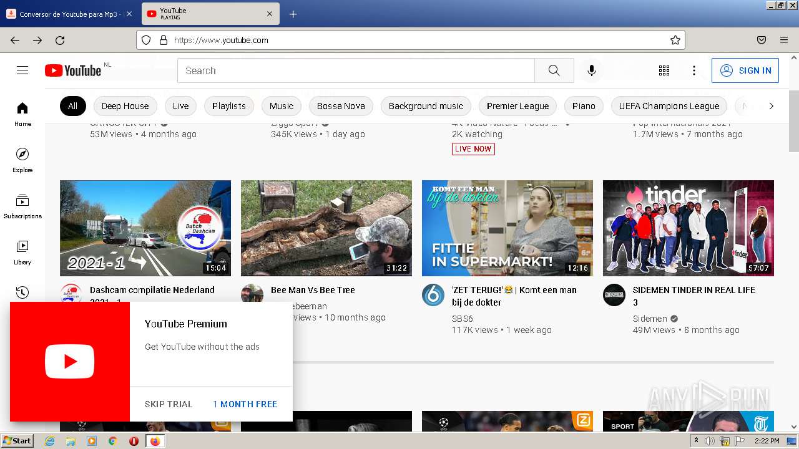Viewport: 799px width, 449px height.
Task: Open History clock icon in sidebar
Action: 22,292
